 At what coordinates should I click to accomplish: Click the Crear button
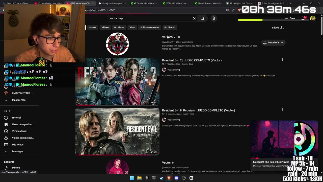tap(290, 18)
